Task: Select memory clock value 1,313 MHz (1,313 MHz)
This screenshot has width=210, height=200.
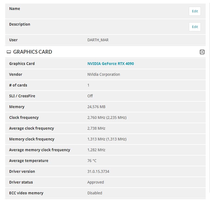Action: [107, 139]
